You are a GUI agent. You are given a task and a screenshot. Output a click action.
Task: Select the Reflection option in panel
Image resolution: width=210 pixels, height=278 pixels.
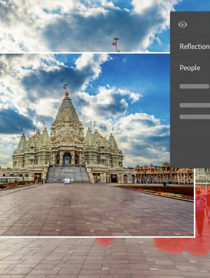[x=195, y=47]
